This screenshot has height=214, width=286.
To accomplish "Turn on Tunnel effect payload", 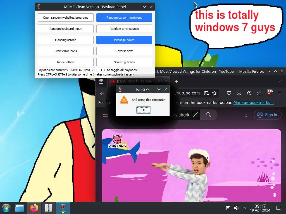I will pos(65,62).
